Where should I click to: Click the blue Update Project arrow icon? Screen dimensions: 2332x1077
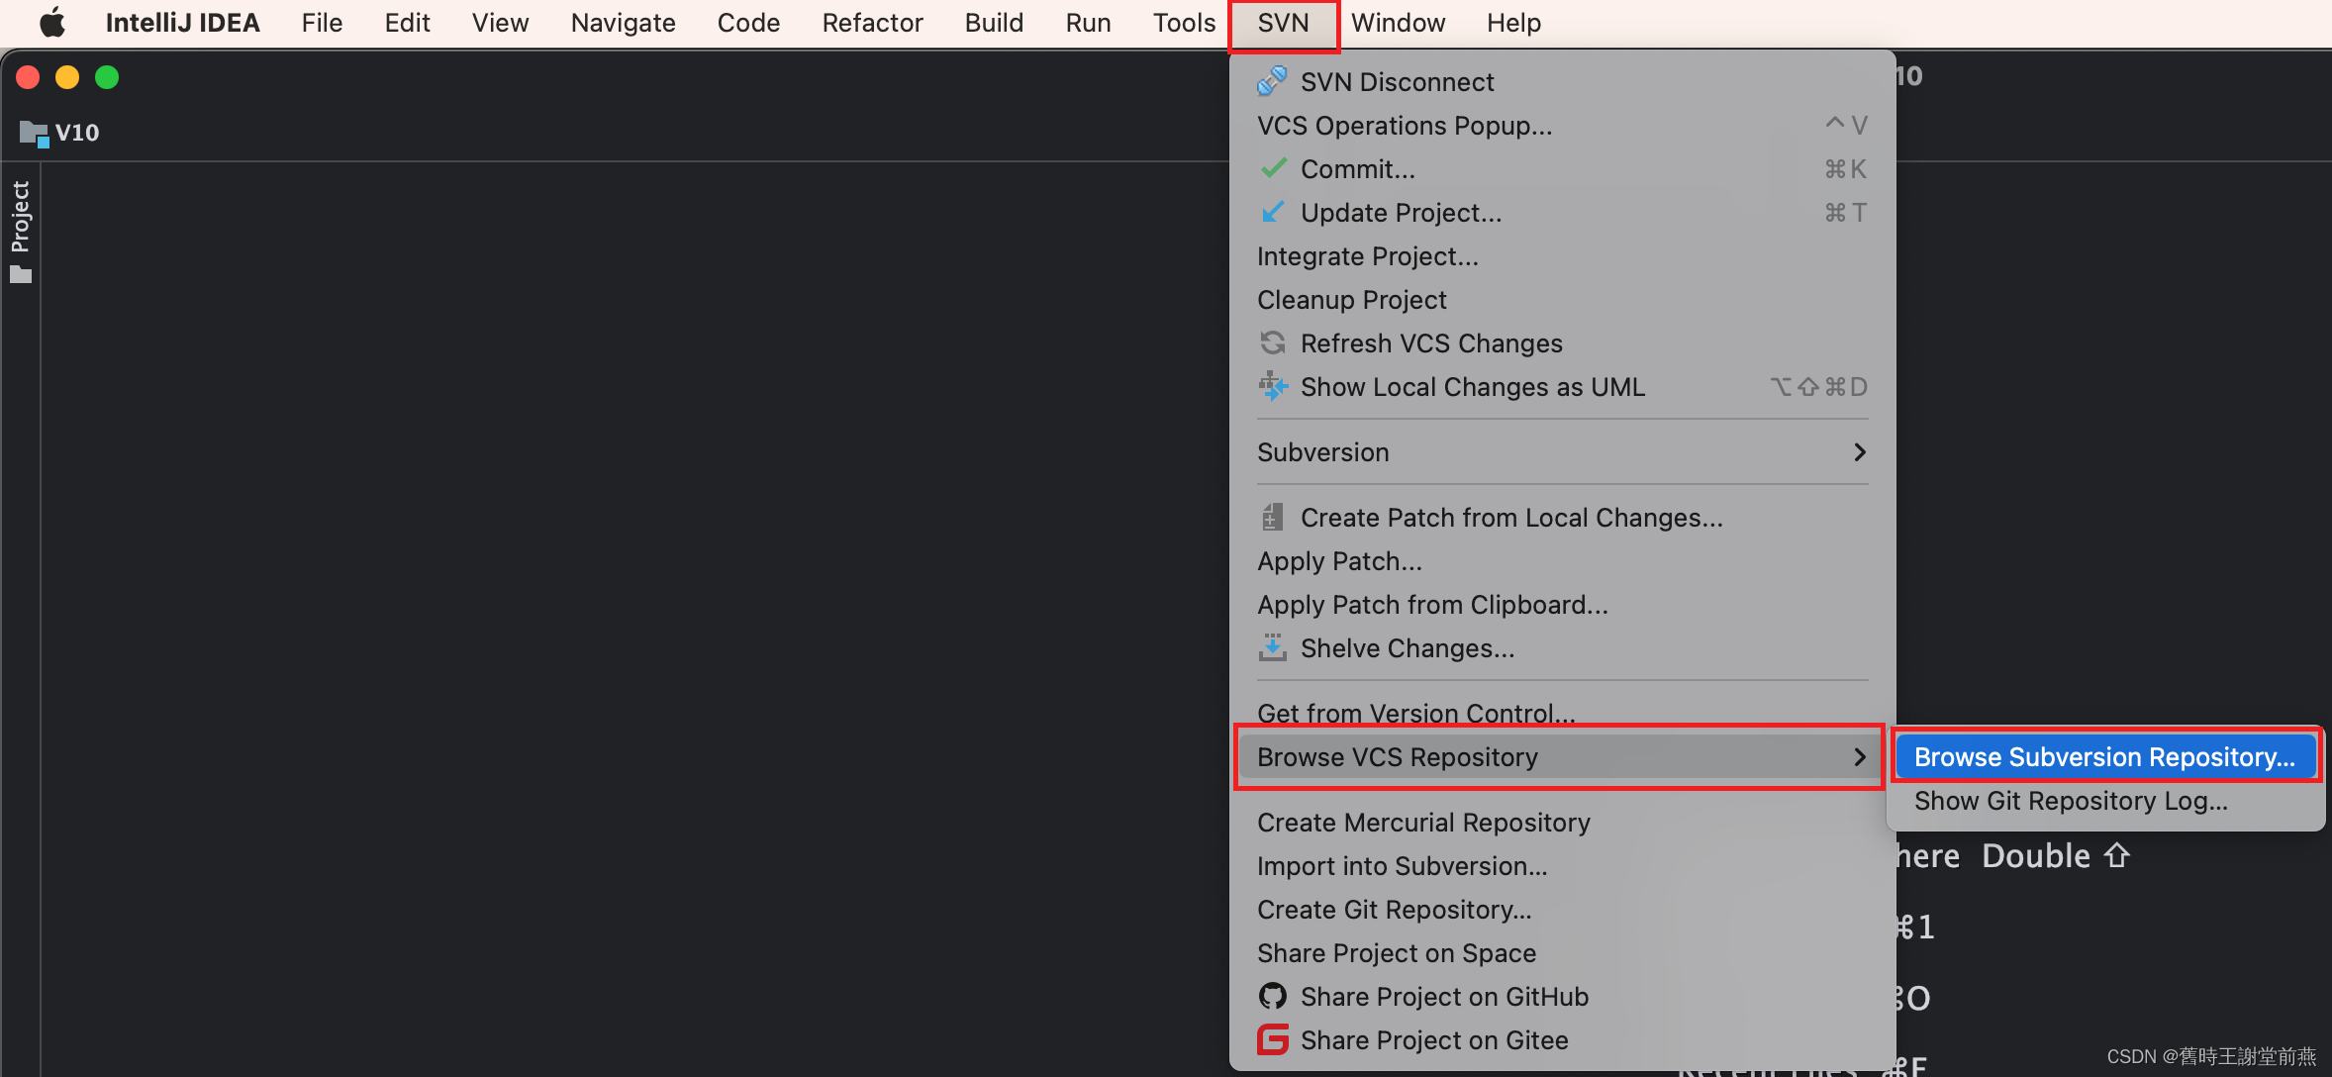(1273, 212)
